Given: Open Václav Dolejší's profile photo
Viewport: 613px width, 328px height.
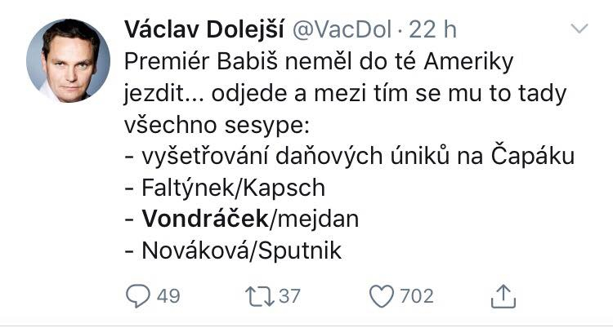Looking at the screenshot, I should point(69,60).
